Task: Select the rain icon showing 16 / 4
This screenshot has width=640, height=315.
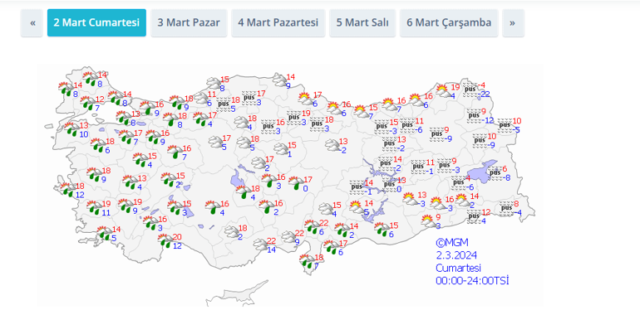Action: tap(213, 207)
